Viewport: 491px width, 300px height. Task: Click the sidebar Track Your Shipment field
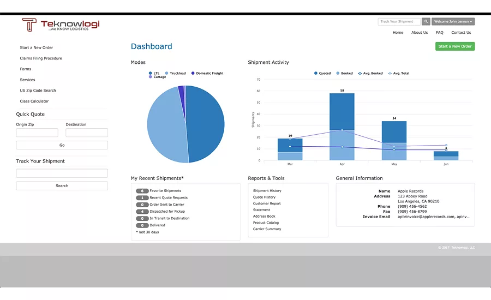tap(62, 173)
